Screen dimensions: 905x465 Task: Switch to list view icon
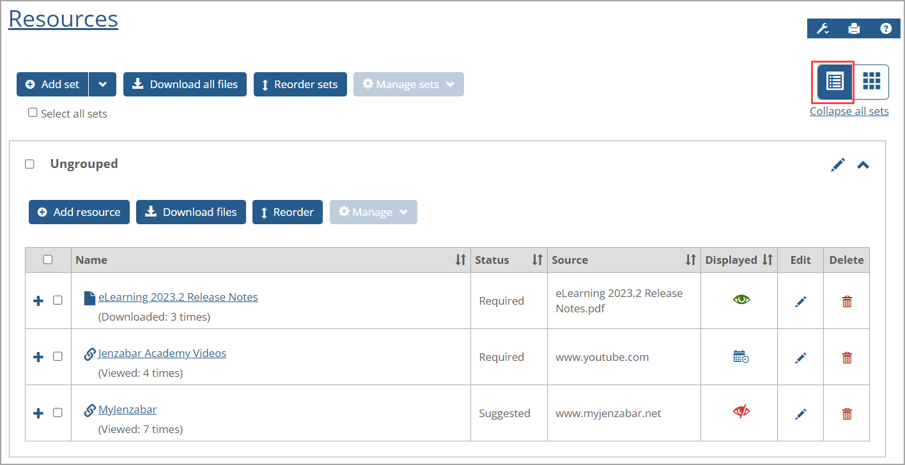click(835, 81)
